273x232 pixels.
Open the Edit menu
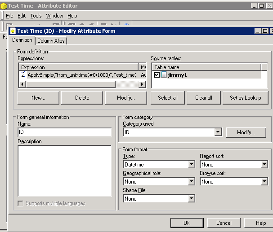tap(22, 16)
